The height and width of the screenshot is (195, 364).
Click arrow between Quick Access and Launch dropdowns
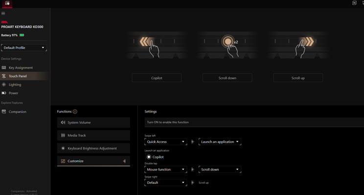pyautogui.click(x=192, y=142)
